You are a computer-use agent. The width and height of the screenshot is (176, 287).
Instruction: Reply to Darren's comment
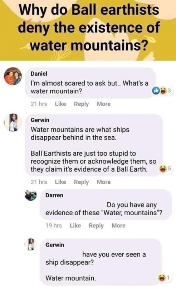click(x=96, y=226)
